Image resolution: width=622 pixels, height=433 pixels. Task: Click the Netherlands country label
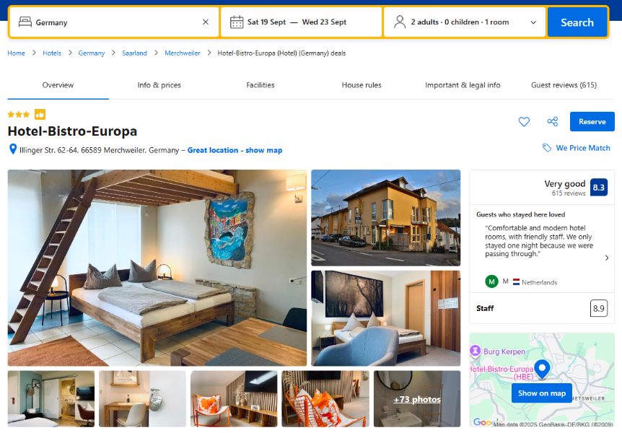(x=540, y=282)
